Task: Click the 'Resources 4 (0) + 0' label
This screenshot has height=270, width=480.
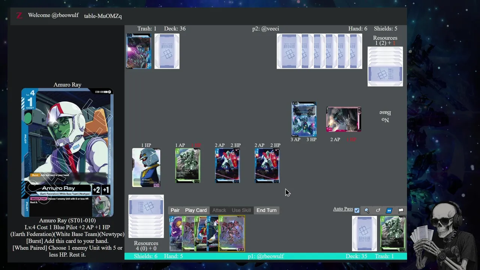Action: (x=146, y=246)
